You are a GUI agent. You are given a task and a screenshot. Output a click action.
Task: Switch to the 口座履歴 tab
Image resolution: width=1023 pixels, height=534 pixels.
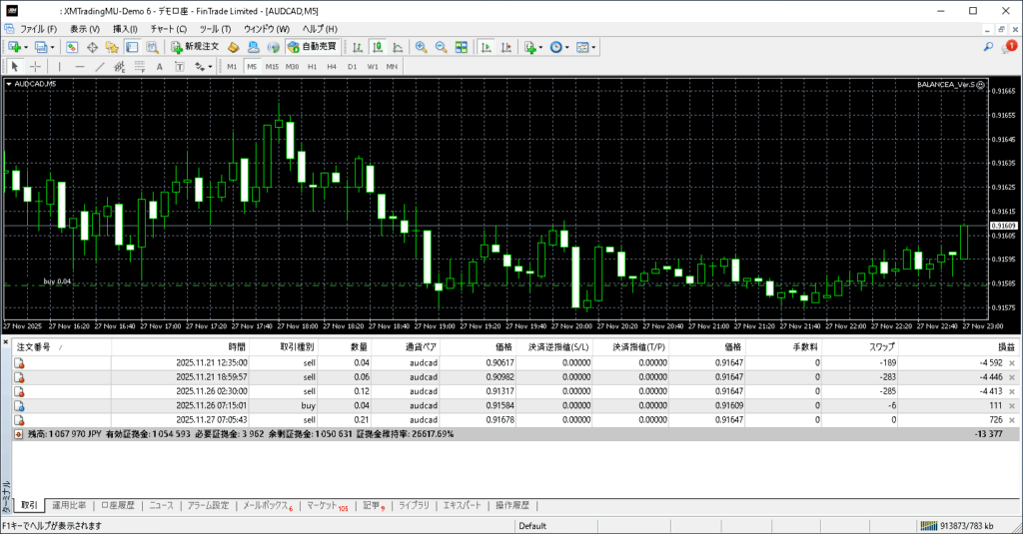117,506
